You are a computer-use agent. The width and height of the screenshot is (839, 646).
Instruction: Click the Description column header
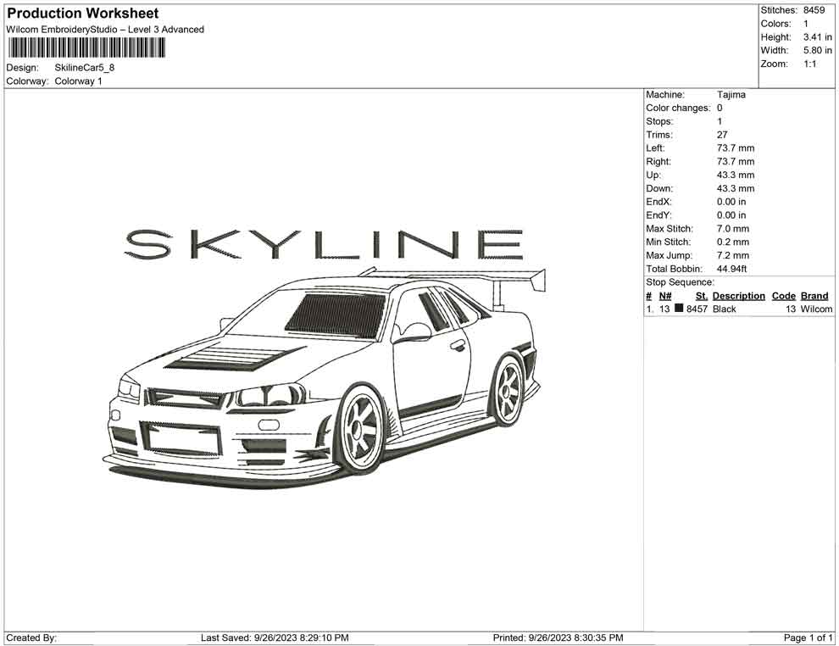click(x=739, y=296)
